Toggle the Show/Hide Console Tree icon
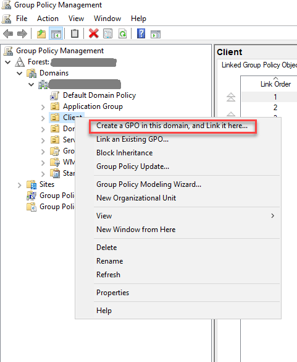Viewport: 297px width, 362px height. click(x=56, y=34)
